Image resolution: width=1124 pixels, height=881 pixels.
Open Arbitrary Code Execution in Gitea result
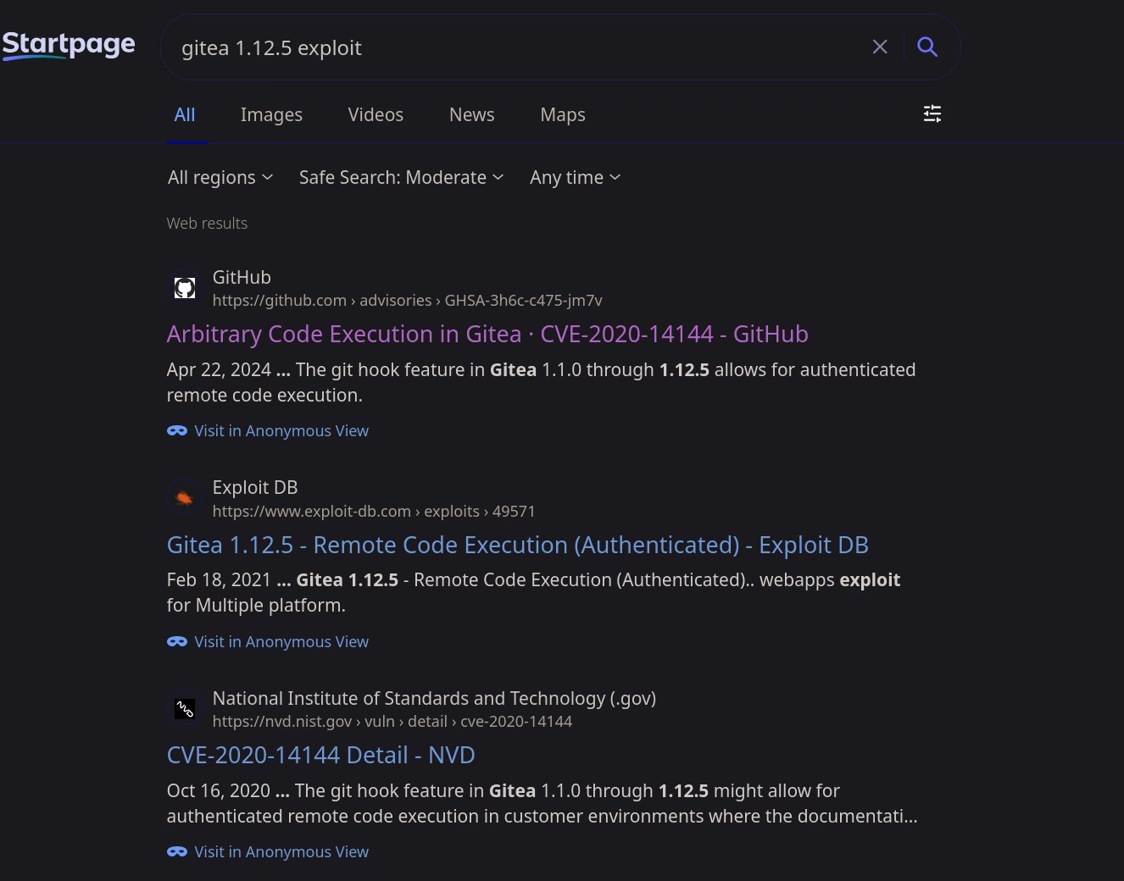point(487,334)
